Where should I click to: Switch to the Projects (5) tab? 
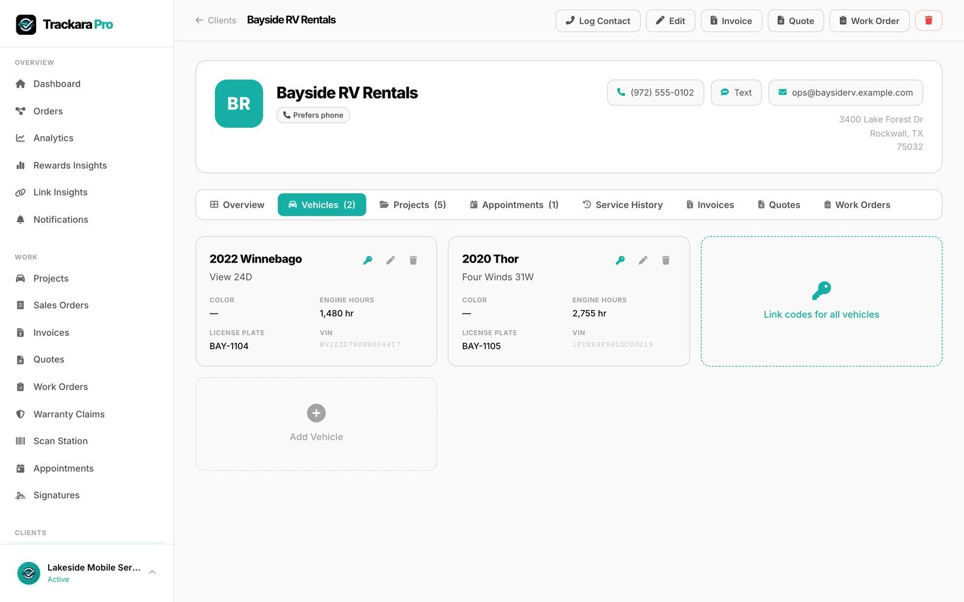point(413,205)
